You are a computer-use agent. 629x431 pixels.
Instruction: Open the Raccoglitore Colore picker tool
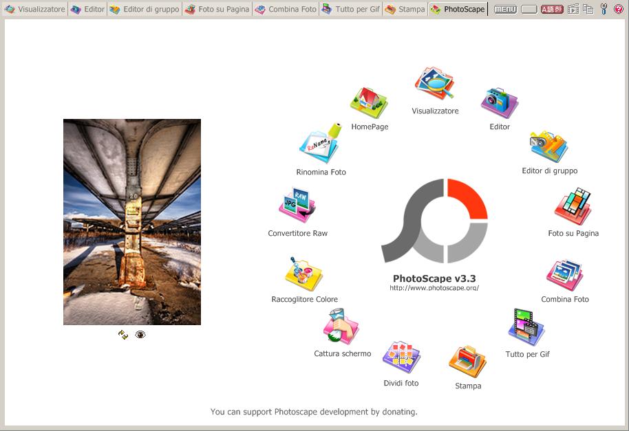(x=303, y=275)
